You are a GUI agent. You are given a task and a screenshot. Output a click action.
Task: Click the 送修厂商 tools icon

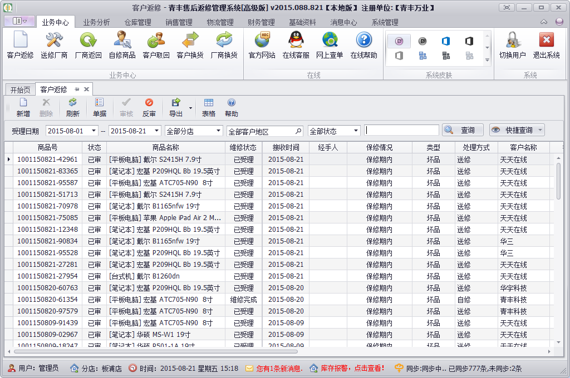pyautogui.click(x=54, y=46)
